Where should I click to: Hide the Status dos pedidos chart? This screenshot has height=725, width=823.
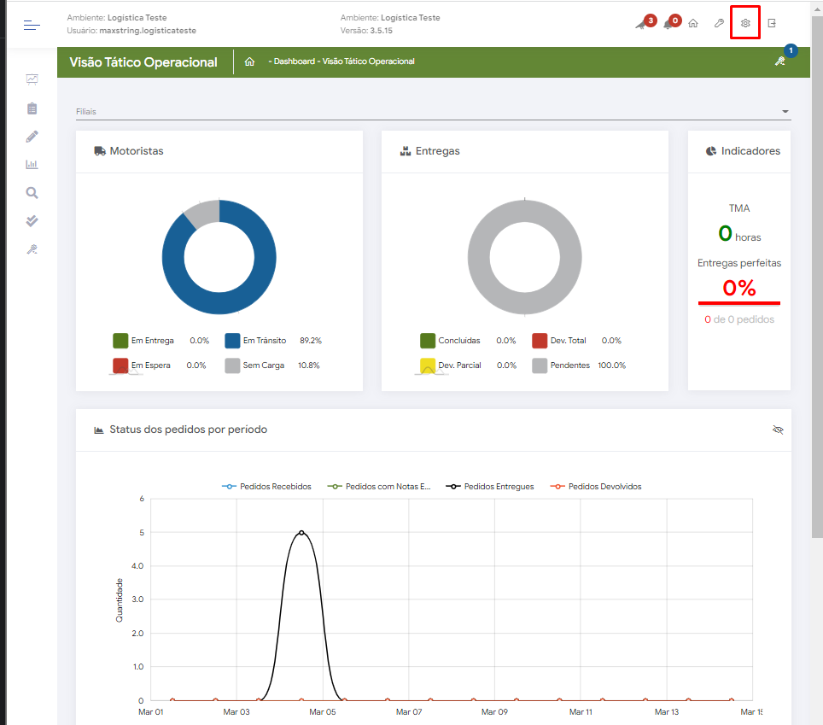(777, 430)
